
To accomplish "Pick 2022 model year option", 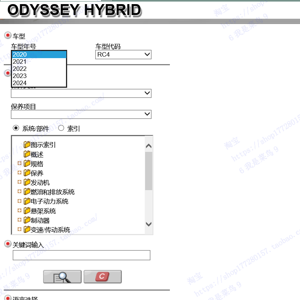I will click(39, 69).
